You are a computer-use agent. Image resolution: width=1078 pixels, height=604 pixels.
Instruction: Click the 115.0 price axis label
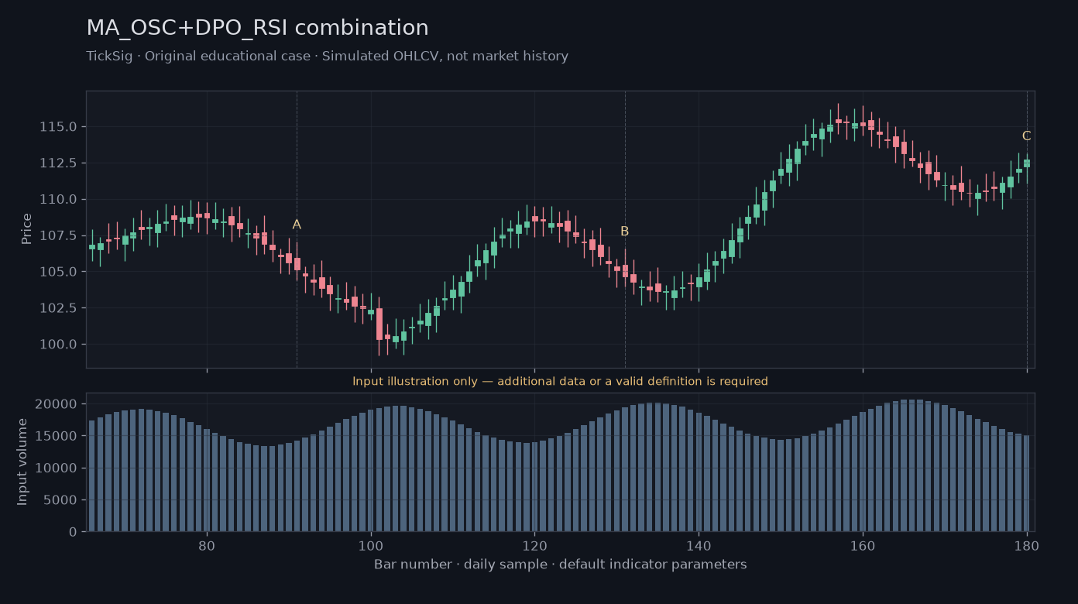pos(58,127)
